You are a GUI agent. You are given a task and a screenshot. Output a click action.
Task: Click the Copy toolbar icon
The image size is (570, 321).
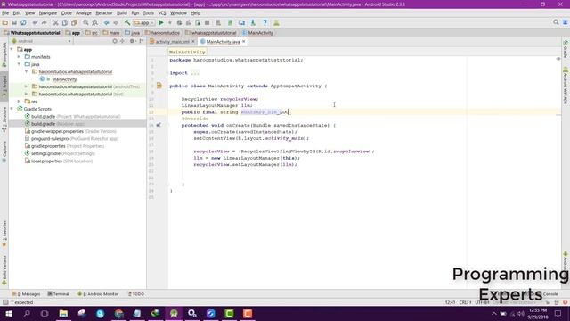65,22
